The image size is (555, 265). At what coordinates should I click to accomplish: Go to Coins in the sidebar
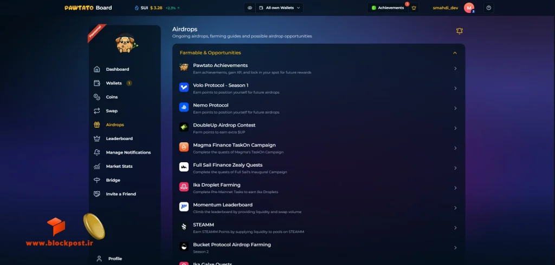click(112, 97)
